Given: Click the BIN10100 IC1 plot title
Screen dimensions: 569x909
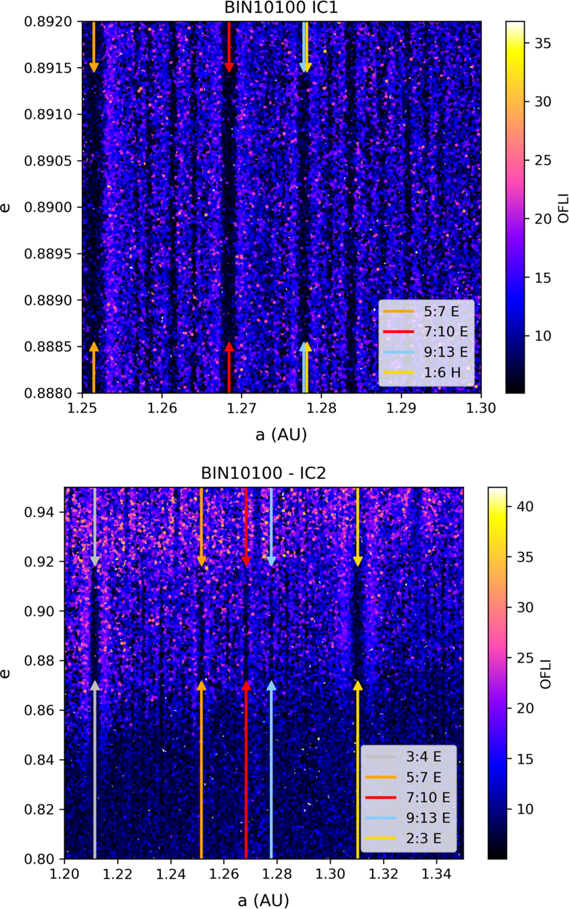Looking at the screenshot, I should pyautogui.click(x=281, y=8).
